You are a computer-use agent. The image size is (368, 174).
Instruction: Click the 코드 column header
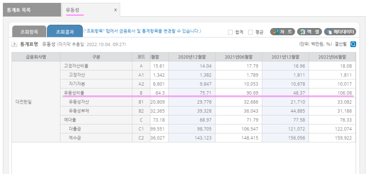click(x=141, y=57)
